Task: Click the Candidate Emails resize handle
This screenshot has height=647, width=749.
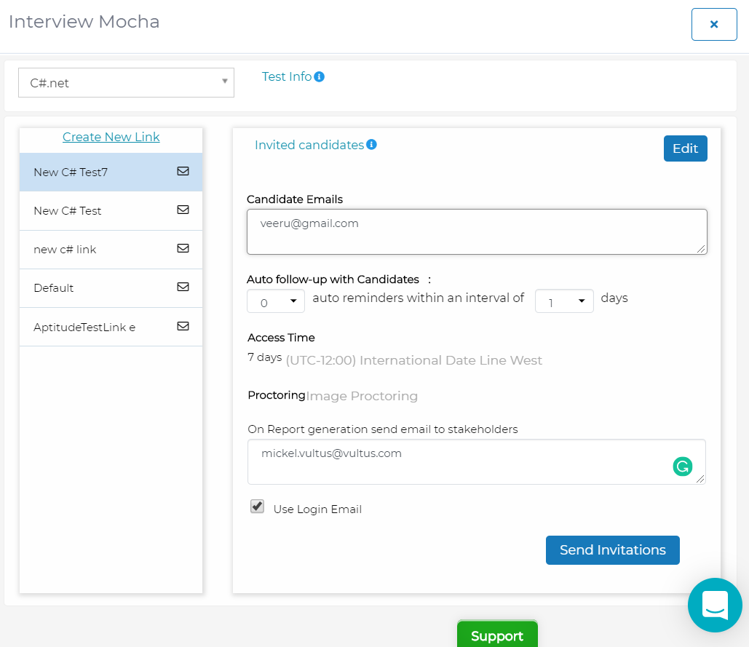Action: (x=701, y=249)
